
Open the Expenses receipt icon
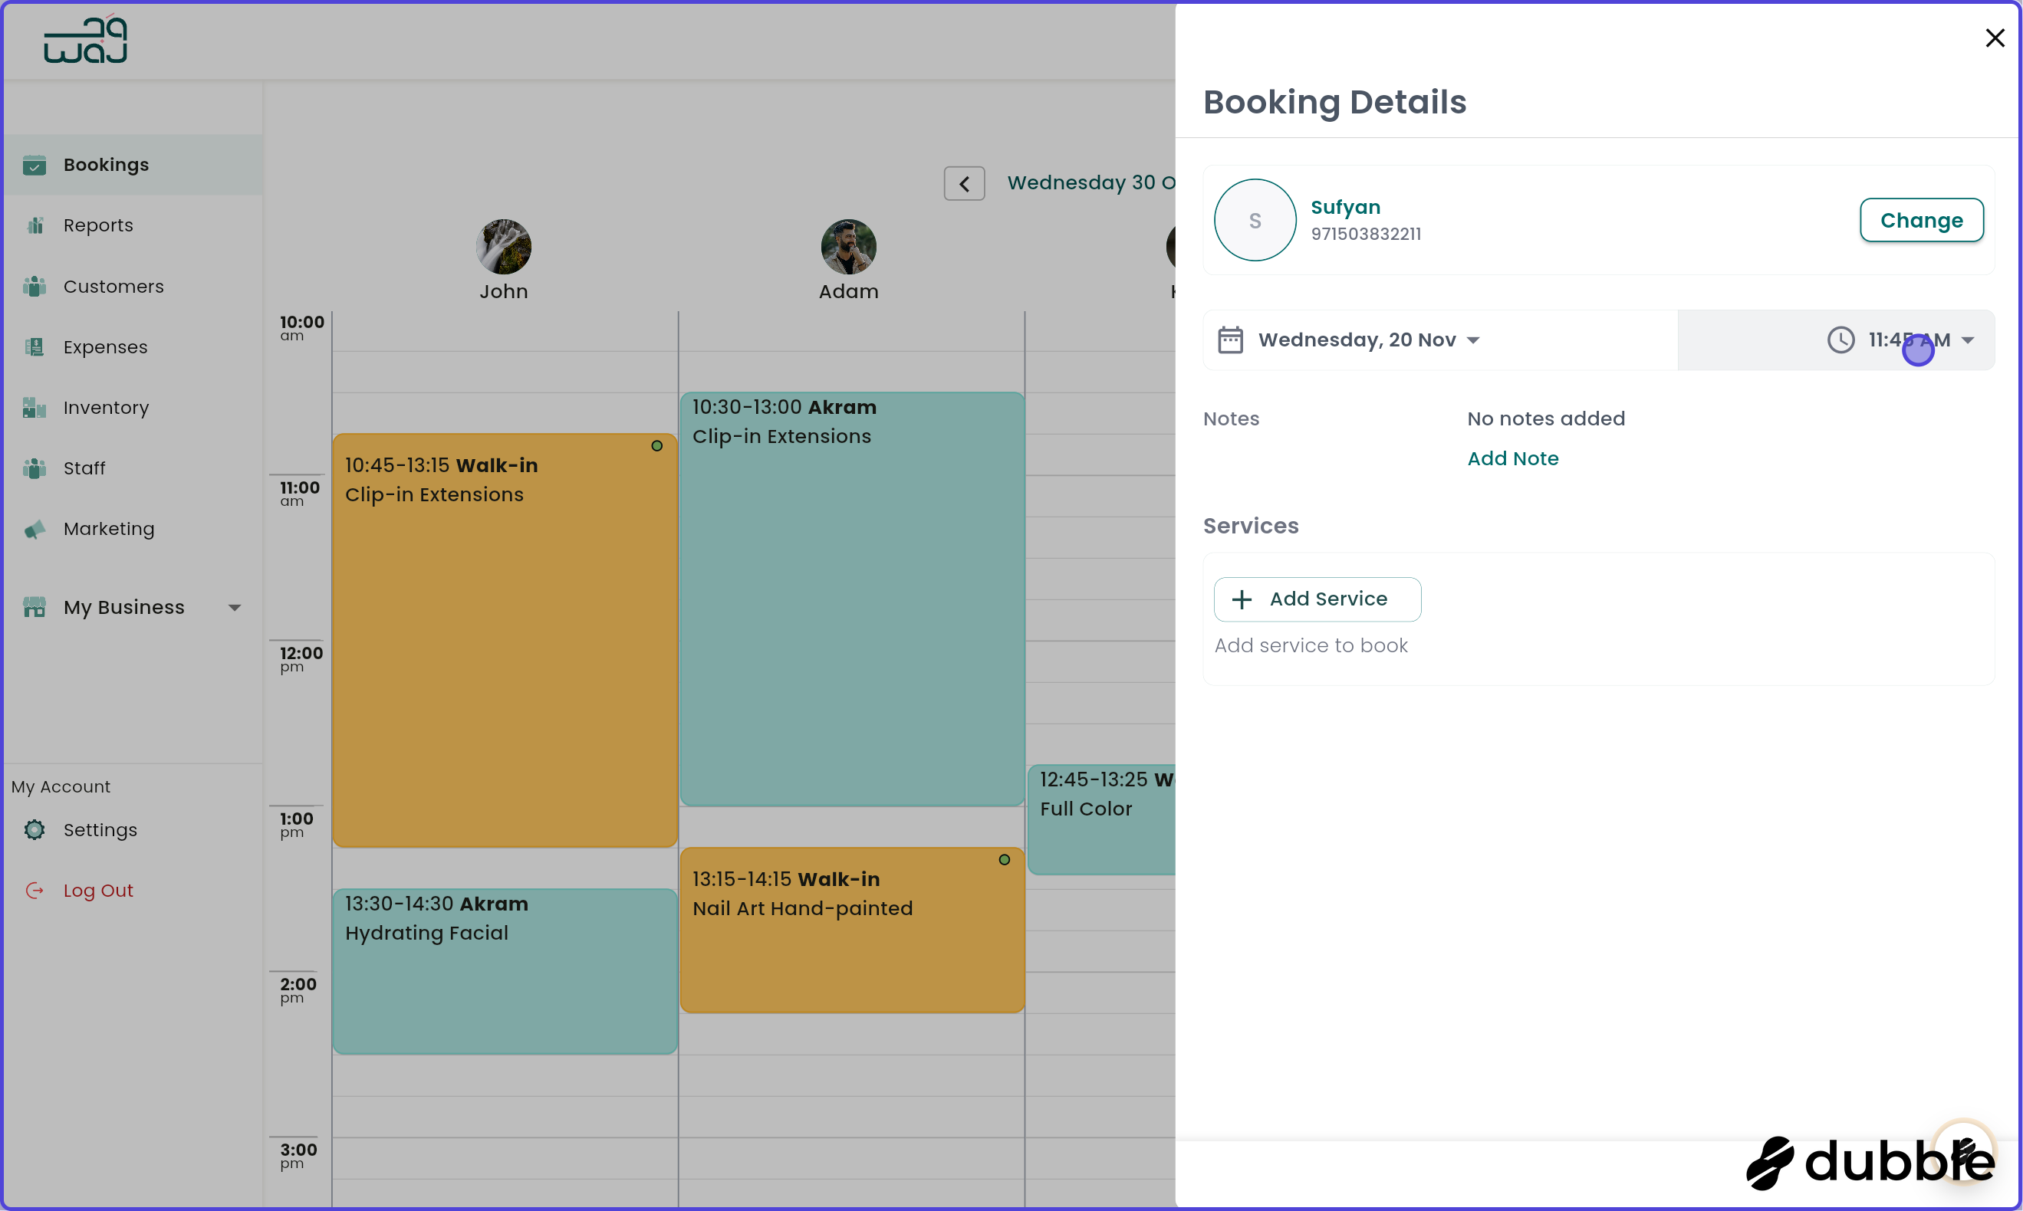(35, 346)
